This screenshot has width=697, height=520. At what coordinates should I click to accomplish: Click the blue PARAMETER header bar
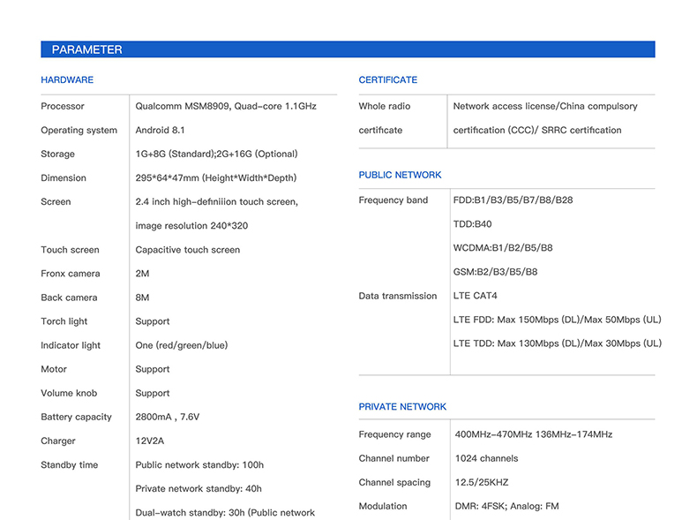point(348,49)
